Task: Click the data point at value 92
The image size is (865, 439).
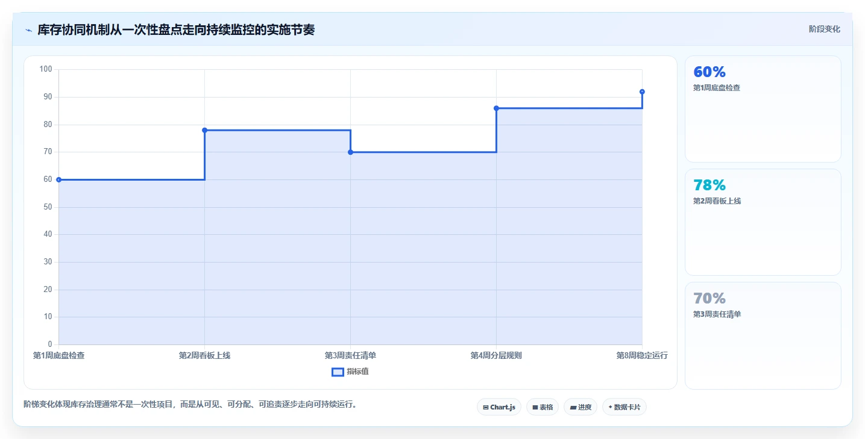Action: click(642, 92)
